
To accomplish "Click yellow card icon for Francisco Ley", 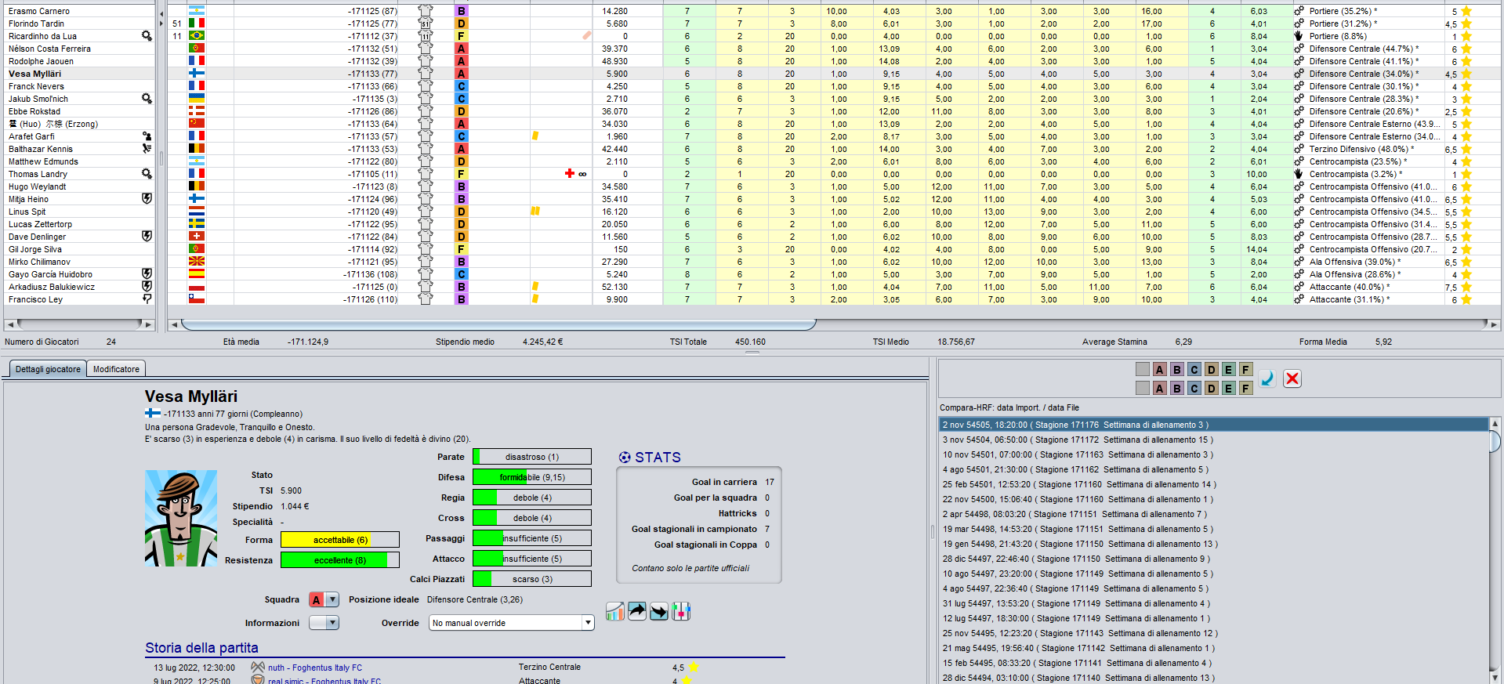I will [x=535, y=299].
